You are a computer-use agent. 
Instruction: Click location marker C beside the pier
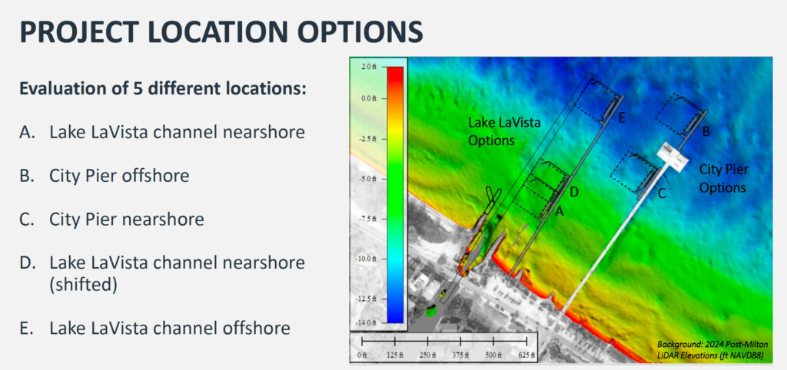click(661, 194)
